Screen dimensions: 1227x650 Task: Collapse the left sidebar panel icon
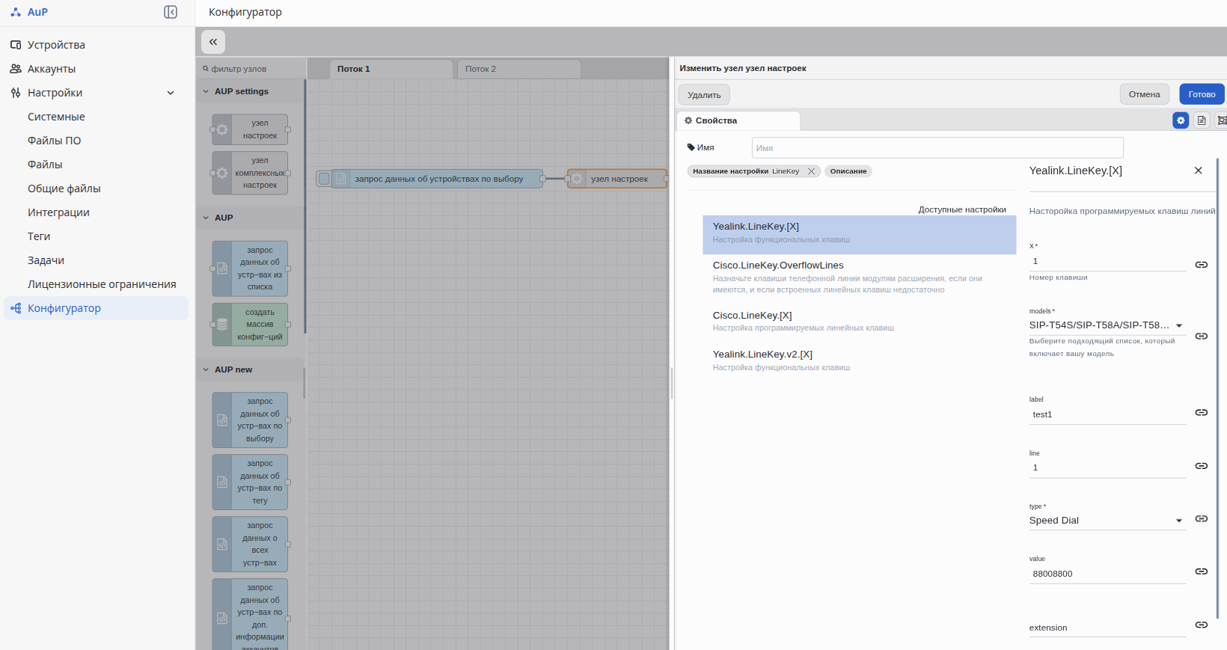pos(171,12)
